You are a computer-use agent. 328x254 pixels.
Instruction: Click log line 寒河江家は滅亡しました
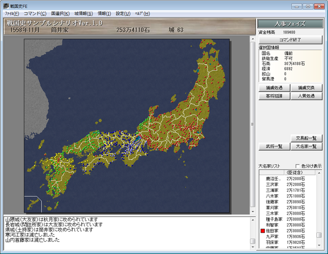(30, 235)
